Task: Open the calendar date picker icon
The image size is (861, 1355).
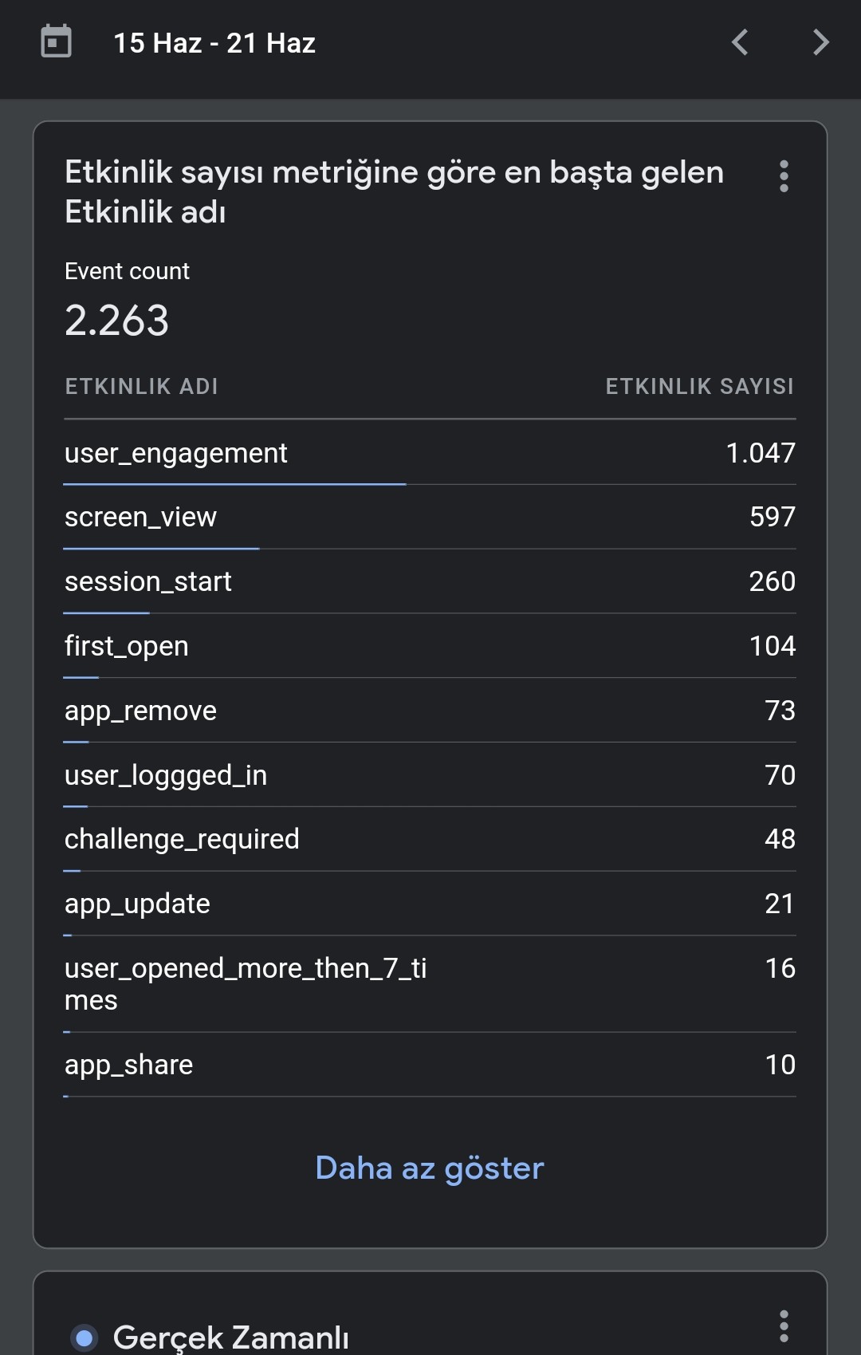Action: [x=56, y=41]
